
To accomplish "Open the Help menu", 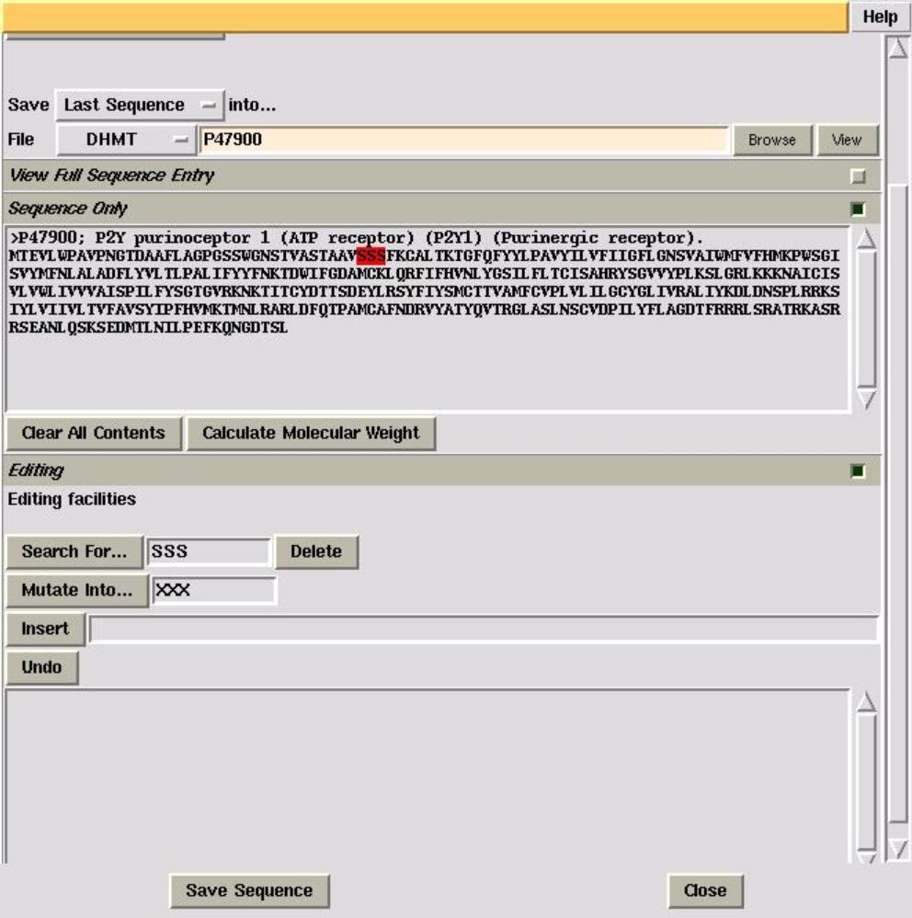I will tap(880, 17).
